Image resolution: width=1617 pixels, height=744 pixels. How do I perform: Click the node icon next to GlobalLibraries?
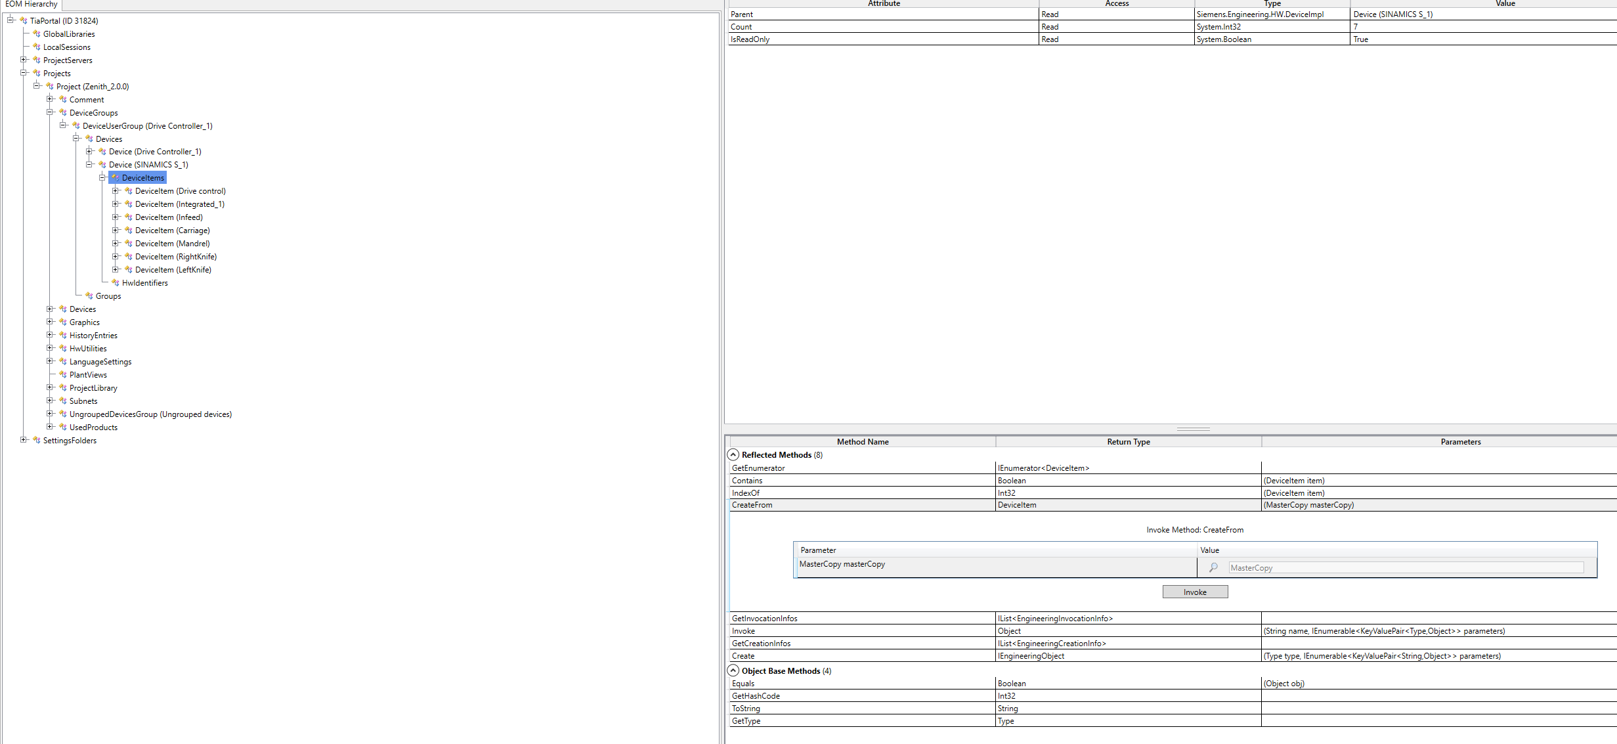[37, 34]
